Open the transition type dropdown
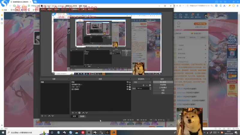240x135 pixels. point(142,82)
